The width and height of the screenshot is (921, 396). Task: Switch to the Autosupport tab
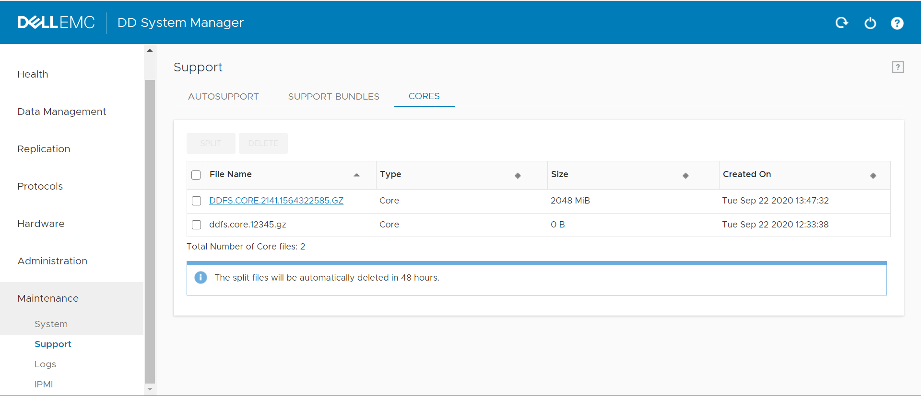223,97
